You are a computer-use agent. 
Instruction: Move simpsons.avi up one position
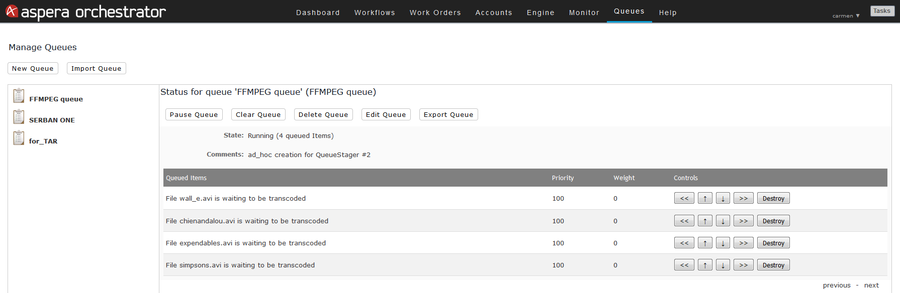(705, 265)
